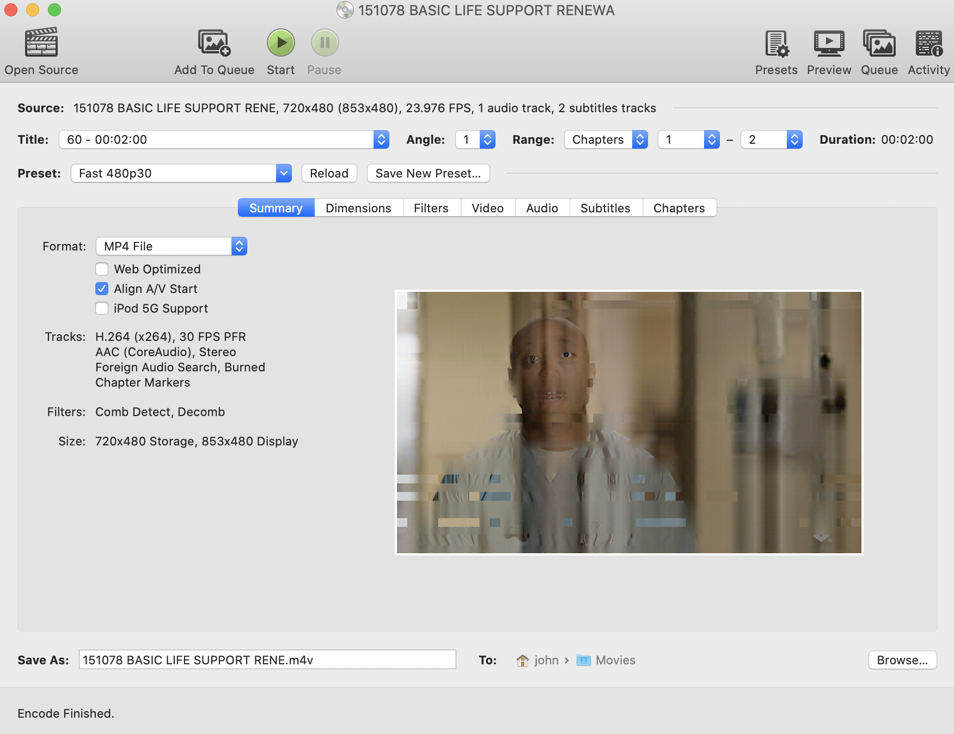Show the Queue window icon
This screenshot has width=954, height=734.
pos(879,43)
